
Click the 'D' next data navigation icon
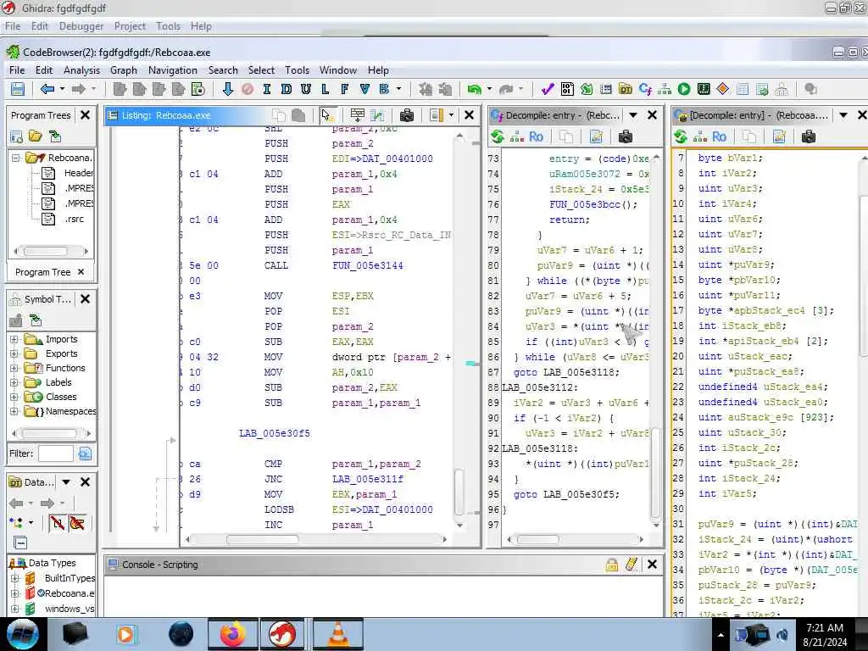click(x=287, y=88)
